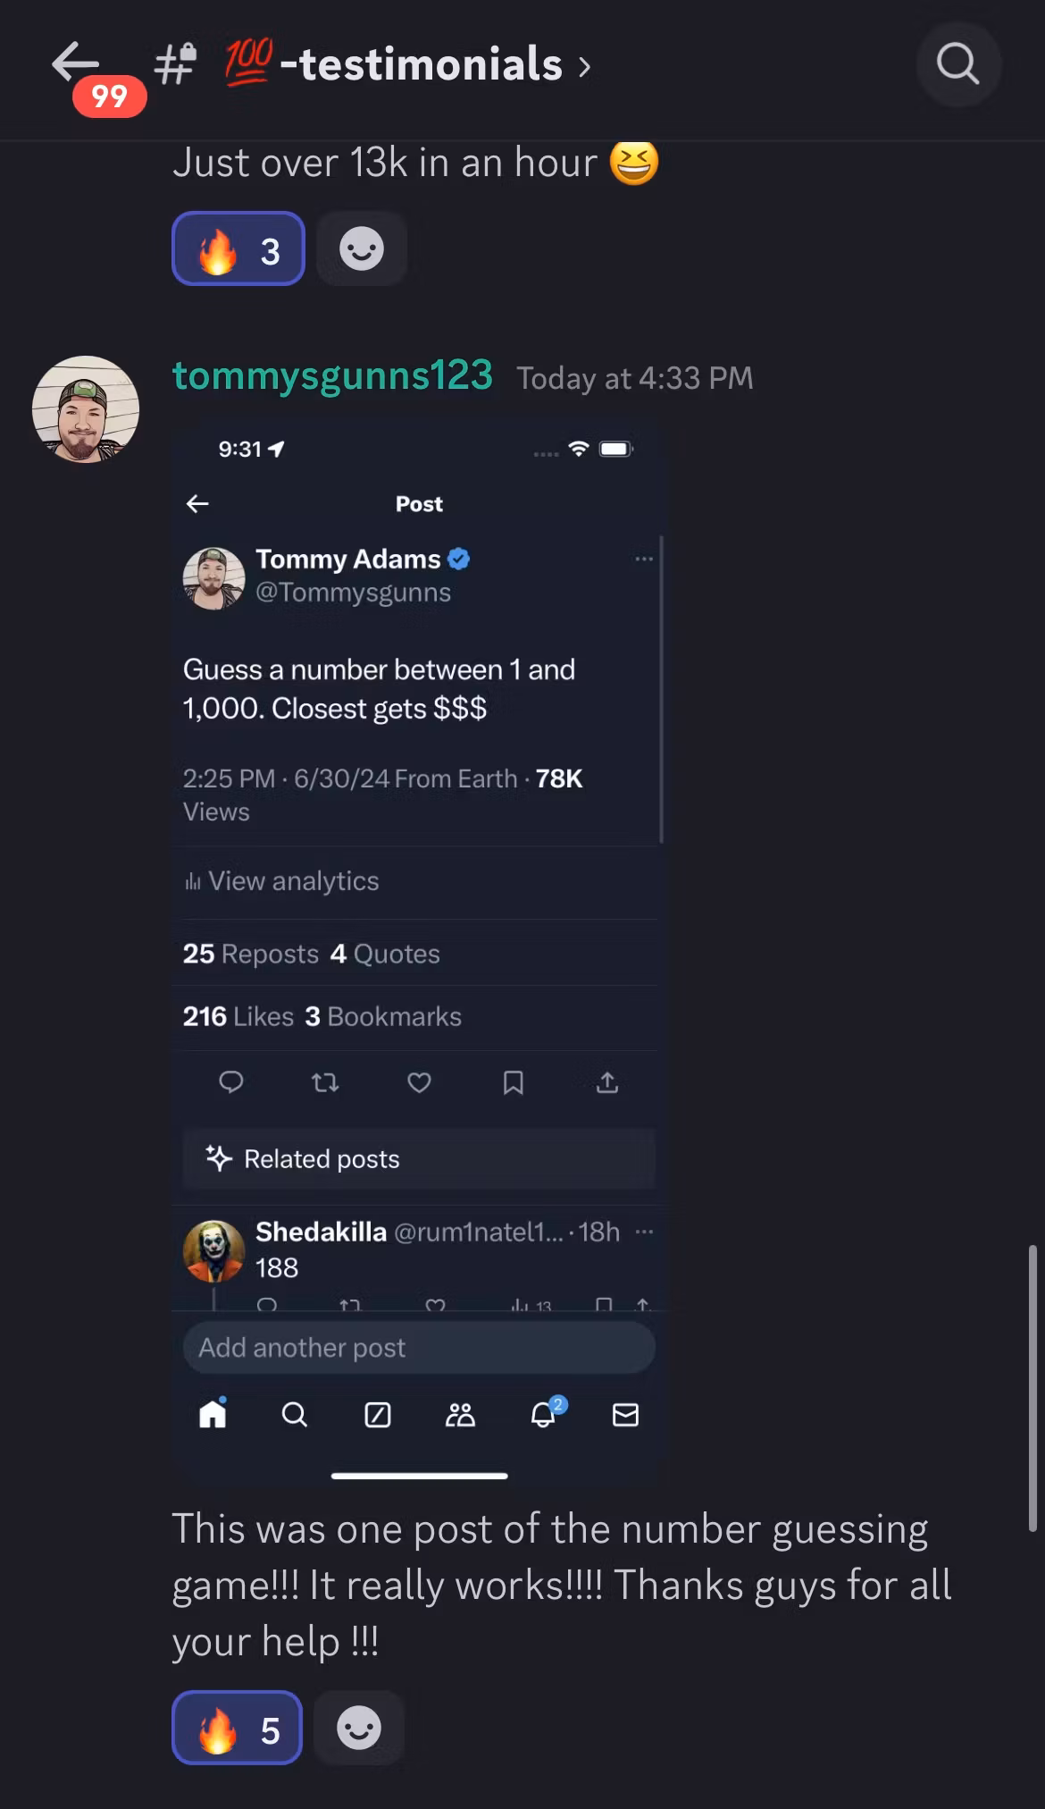The image size is (1045, 1809).
Task: Add a reaction to the 13k message
Action: click(362, 249)
